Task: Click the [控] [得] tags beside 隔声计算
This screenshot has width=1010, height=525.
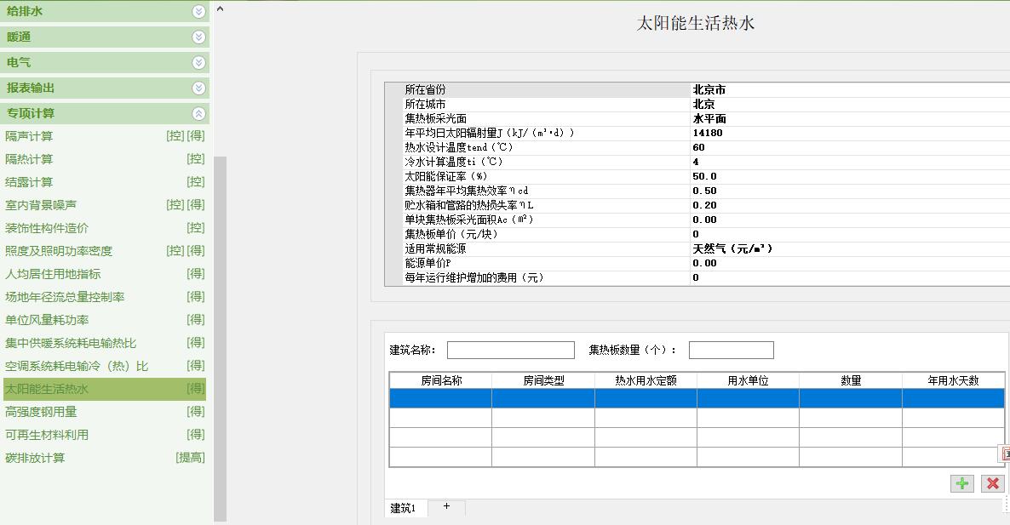Action: tap(187, 136)
